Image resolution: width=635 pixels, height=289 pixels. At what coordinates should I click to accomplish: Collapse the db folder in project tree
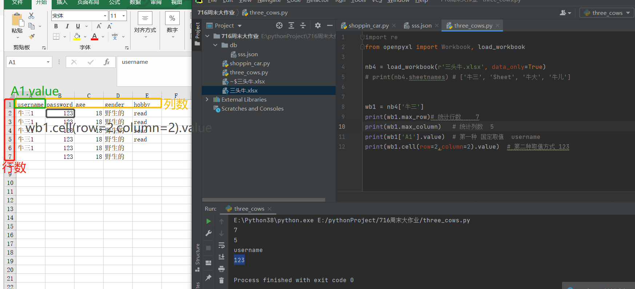(x=215, y=45)
